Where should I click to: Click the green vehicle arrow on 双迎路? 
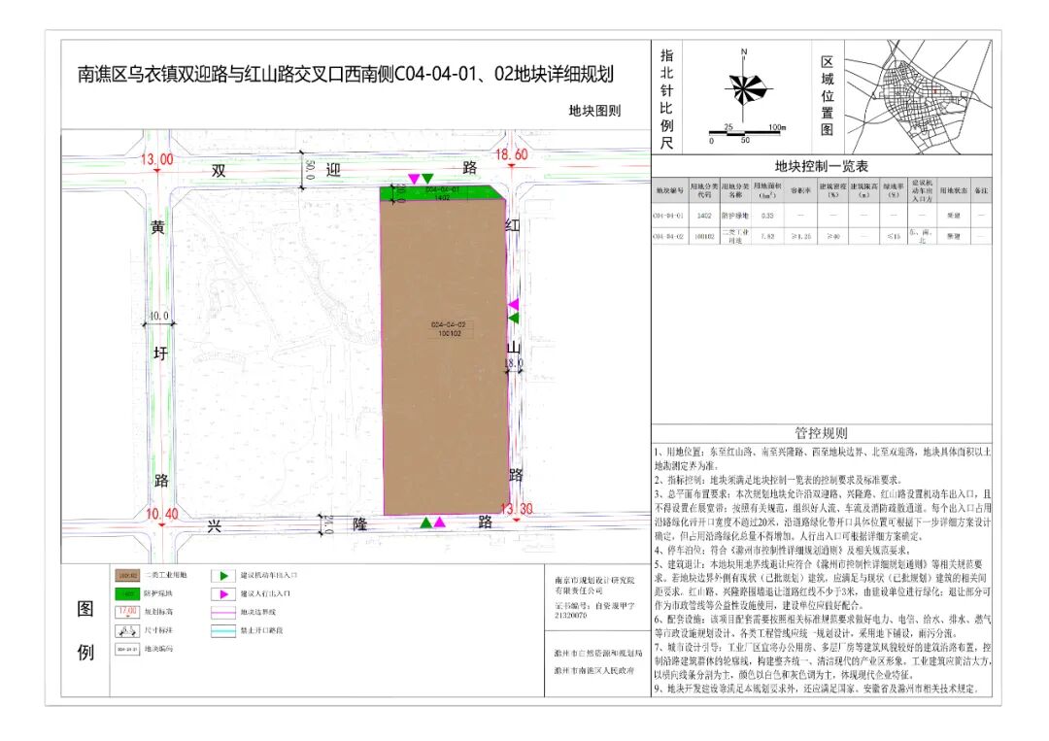[x=427, y=179]
